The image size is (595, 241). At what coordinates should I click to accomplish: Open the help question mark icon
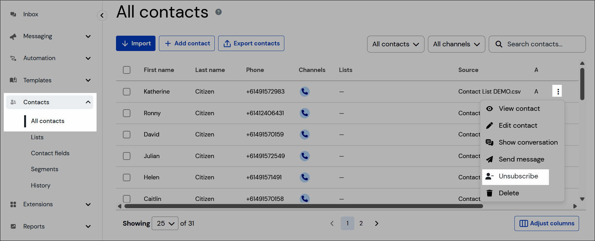[219, 12]
